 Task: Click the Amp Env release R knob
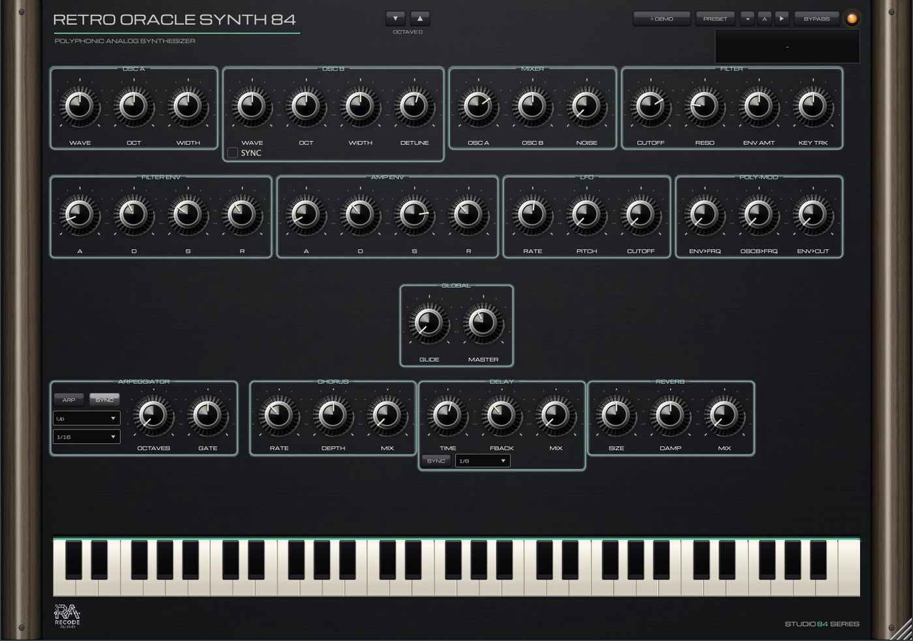(468, 215)
